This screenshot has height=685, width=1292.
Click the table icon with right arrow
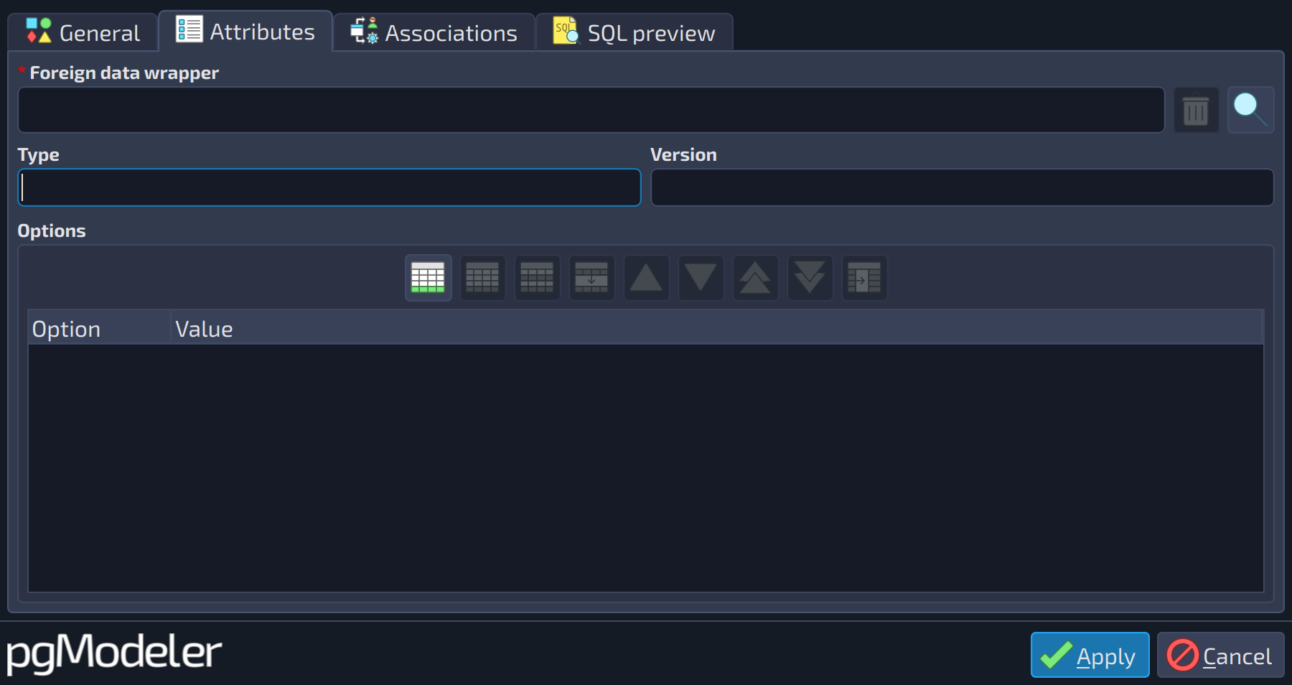point(864,278)
